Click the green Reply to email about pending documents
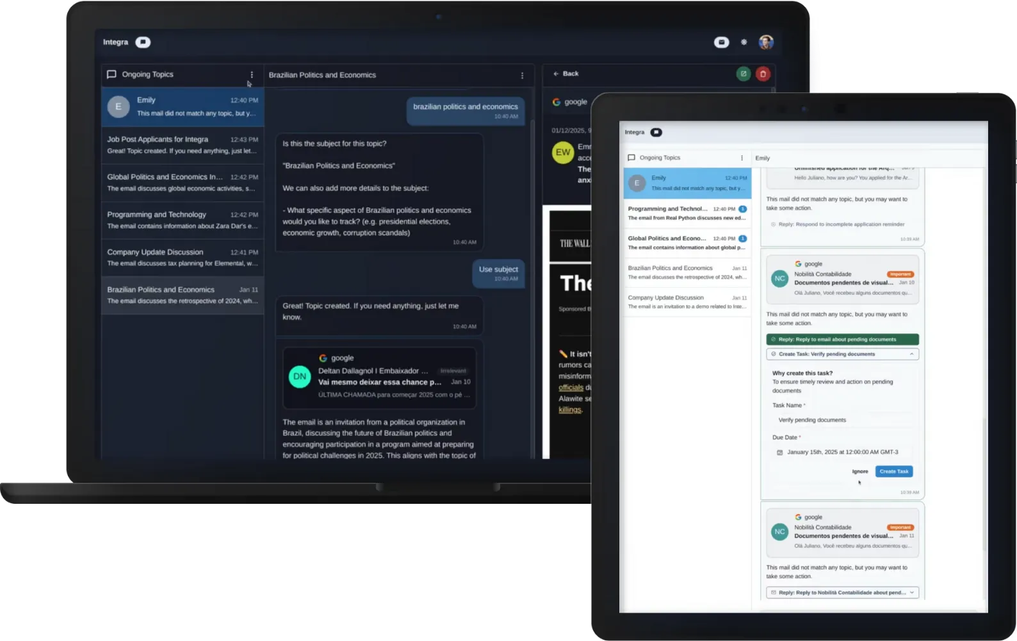 click(x=842, y=339)
